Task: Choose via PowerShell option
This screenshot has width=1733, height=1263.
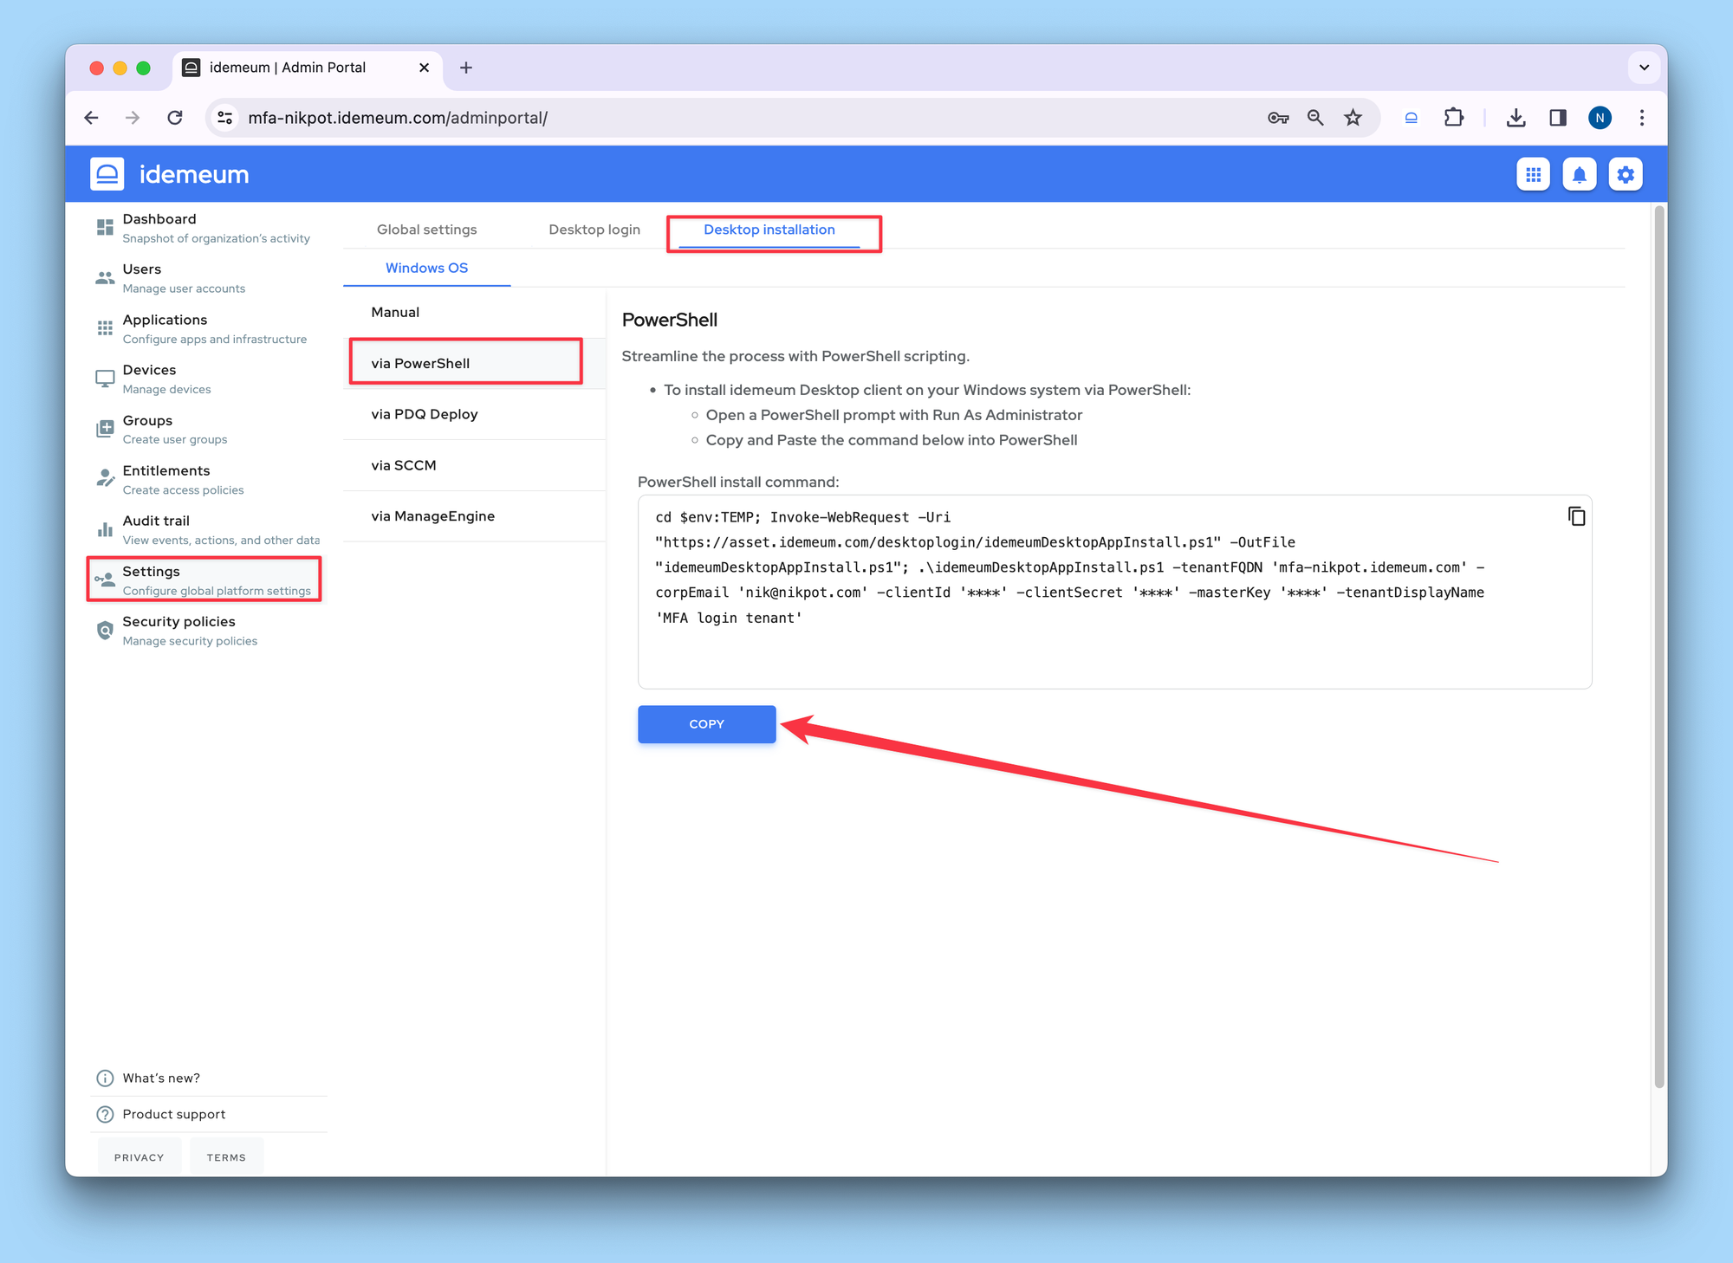Action: pyautogui.click(x=474, y=364)
